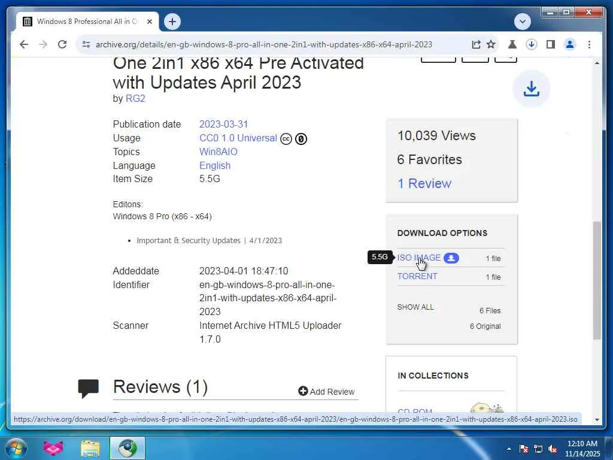Click the muted volume tray icon
613x460 pixels.
click(553, 449)
